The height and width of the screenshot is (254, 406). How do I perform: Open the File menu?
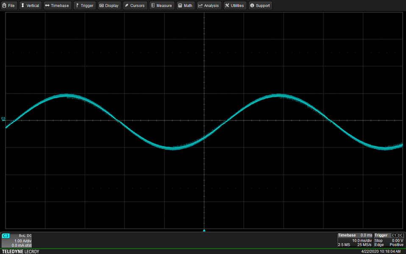click(8, 6)
